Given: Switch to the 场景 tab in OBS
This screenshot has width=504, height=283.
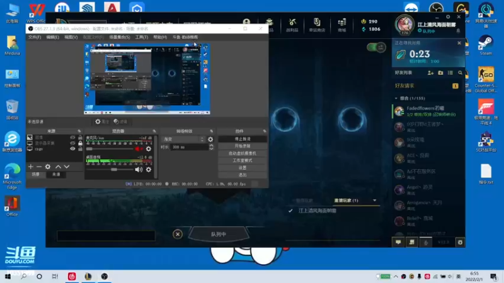Looking at the screenshot, I should tap(36, 174).
